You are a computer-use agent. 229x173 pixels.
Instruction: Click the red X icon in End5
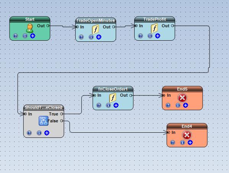pyautogui.click(x=182, y=98)
